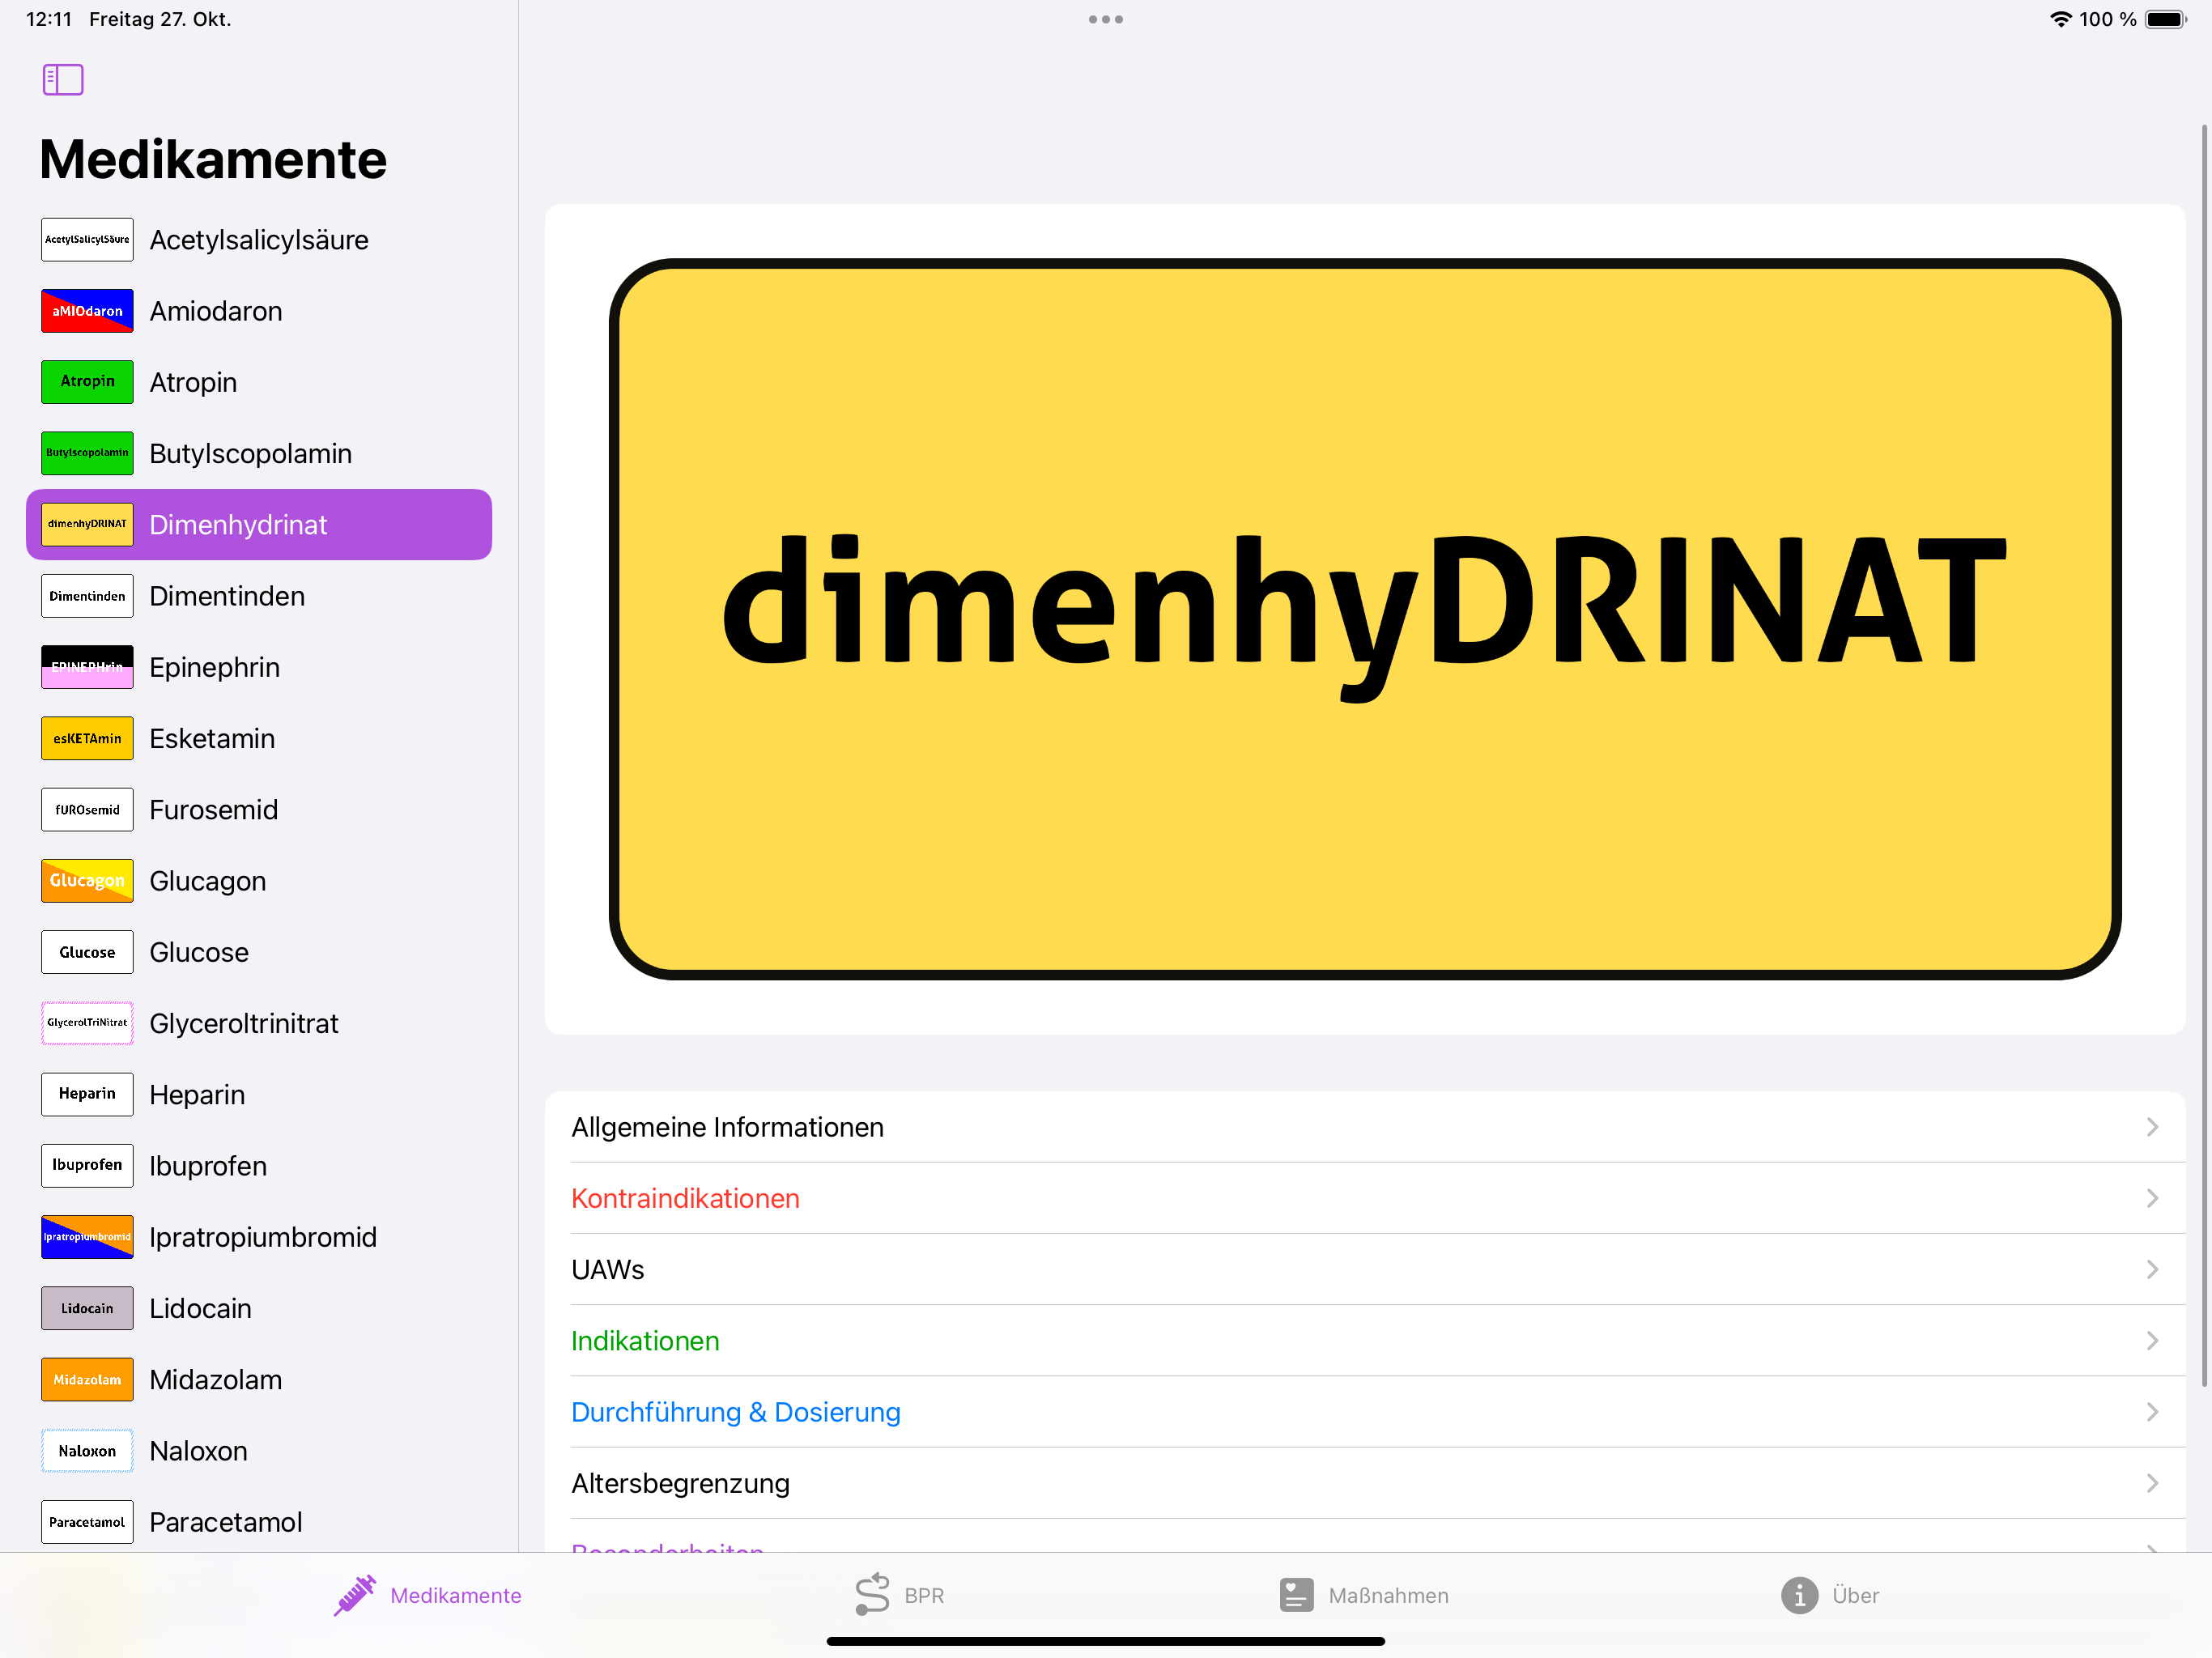Switch to the BPR tab
This screenshot has height=1658, width=2212.
click(x=899, y=1595)
